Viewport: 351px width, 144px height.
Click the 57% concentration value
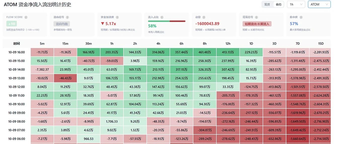[x=294, y=24]
